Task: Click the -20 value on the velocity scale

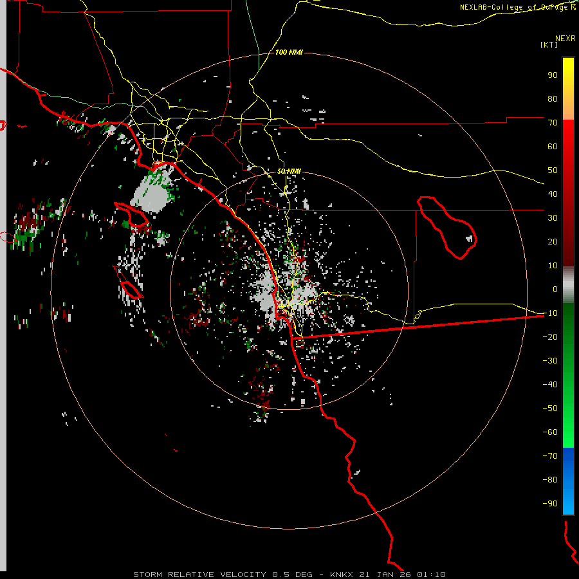Action: (550, 336)
